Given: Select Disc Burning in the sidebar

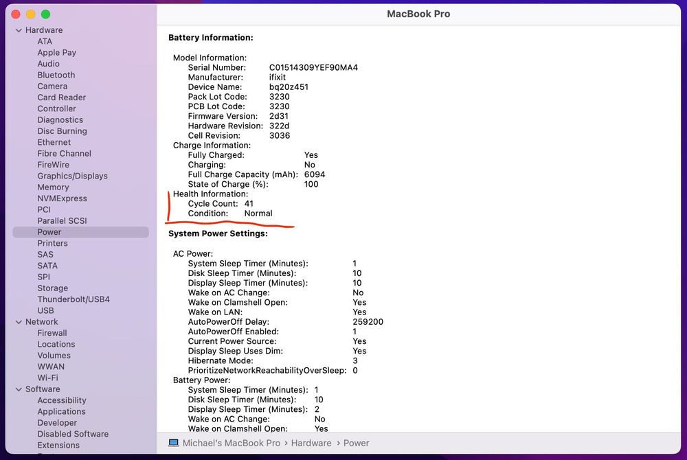Looking at the screenshot, I should 62,131.
